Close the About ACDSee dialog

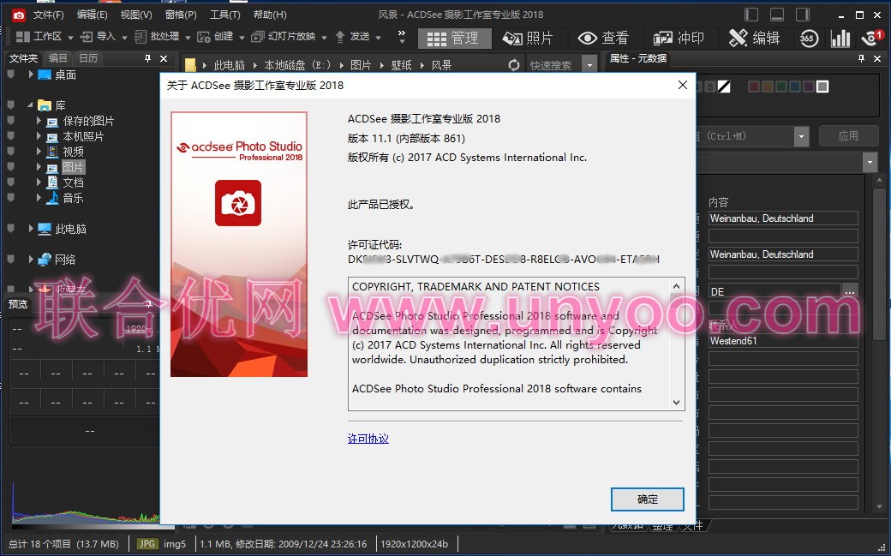tap(683, 85)
